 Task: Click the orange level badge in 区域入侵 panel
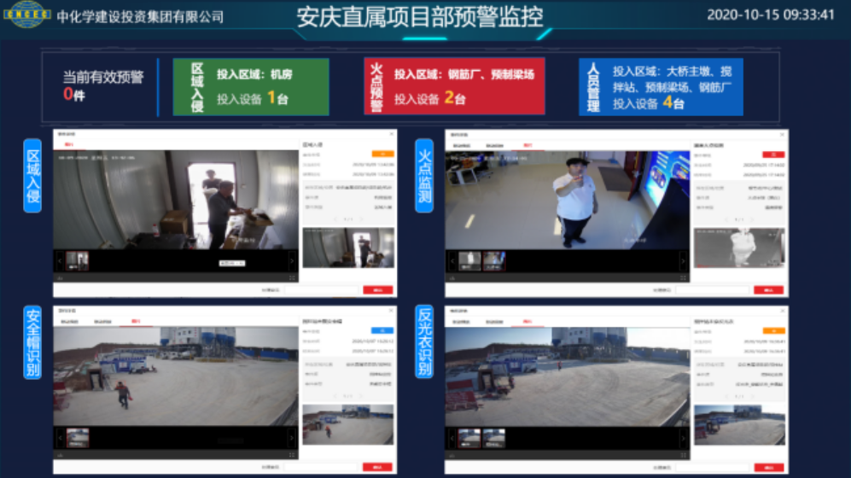point(382,154)
